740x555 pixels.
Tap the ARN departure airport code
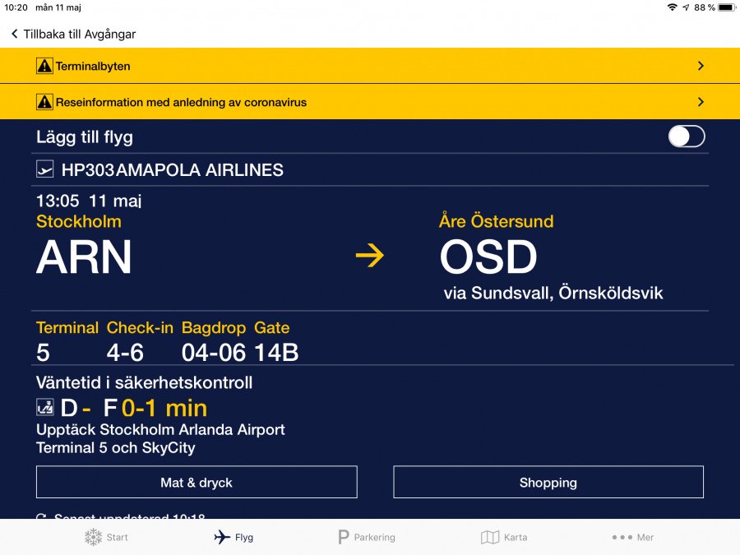[84, 257]
